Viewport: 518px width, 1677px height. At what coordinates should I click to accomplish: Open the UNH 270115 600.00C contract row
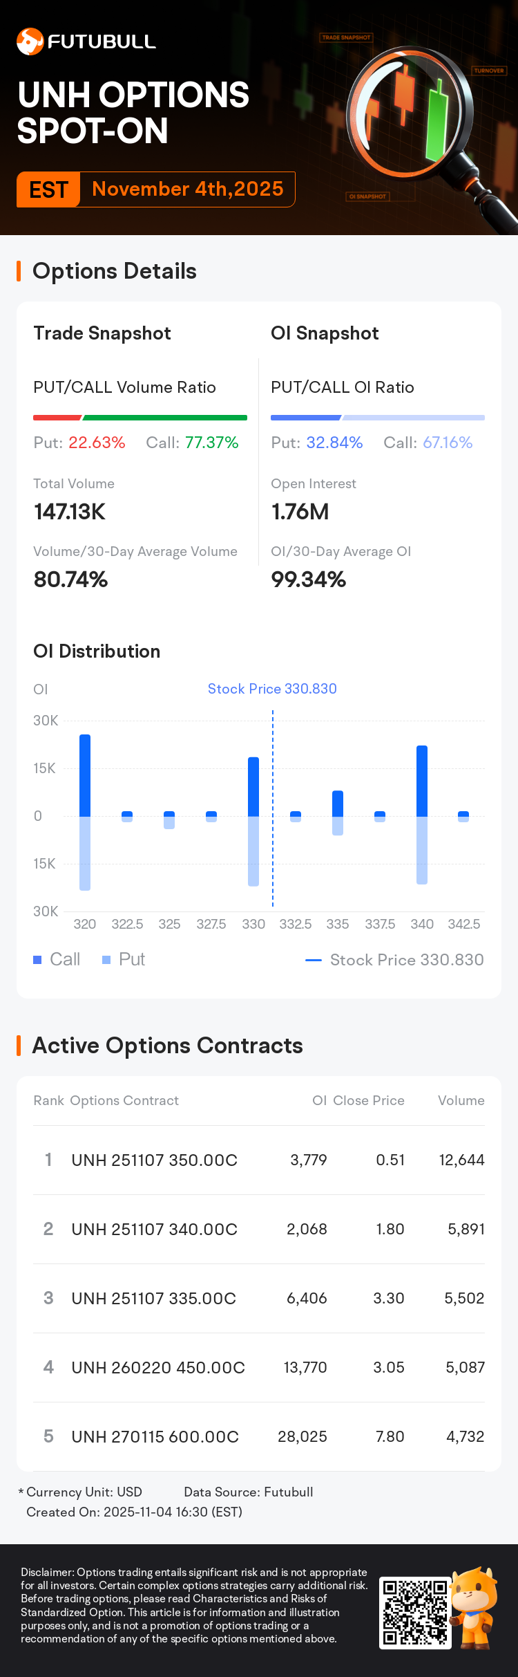point(259,1436)
